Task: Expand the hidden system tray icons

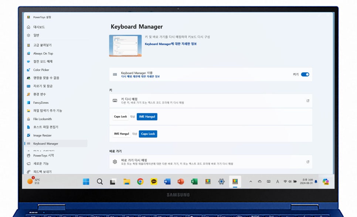Action: (251, 182)
